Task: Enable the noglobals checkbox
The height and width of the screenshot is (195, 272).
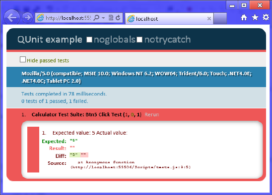Action: coord(89,40)
